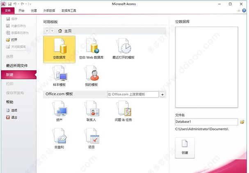The image size is (249, 173).
Task: Open 保存并发布 save and publish
Action: click(x=15, y=93)
